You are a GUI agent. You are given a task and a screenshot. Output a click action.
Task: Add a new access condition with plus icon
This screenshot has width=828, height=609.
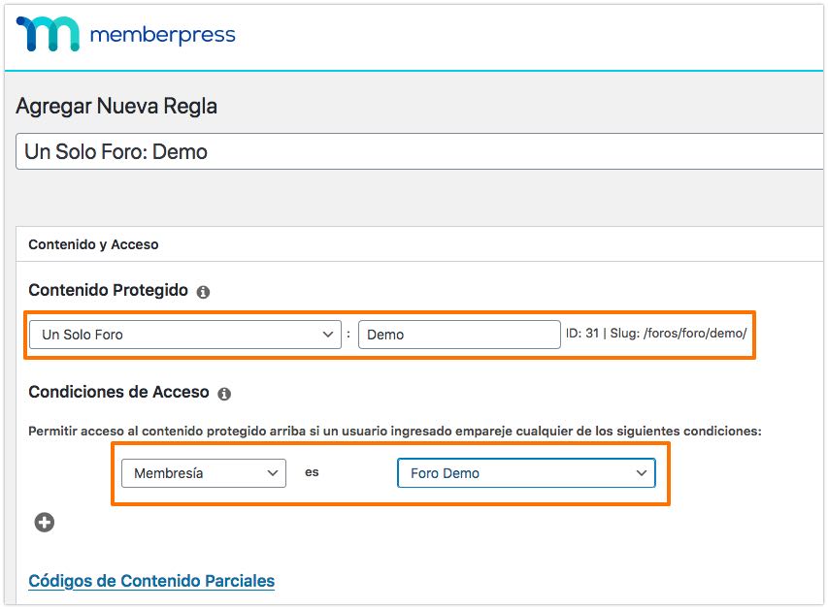(x=45, y=523)
